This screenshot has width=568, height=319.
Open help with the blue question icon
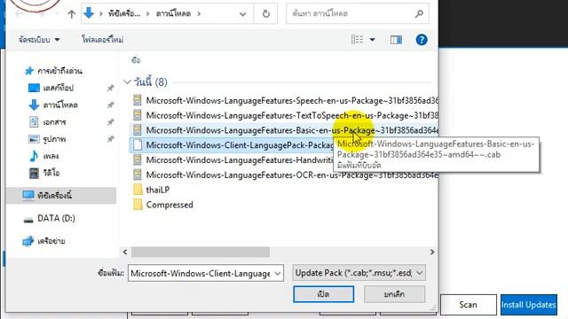[x=422, y=40]
